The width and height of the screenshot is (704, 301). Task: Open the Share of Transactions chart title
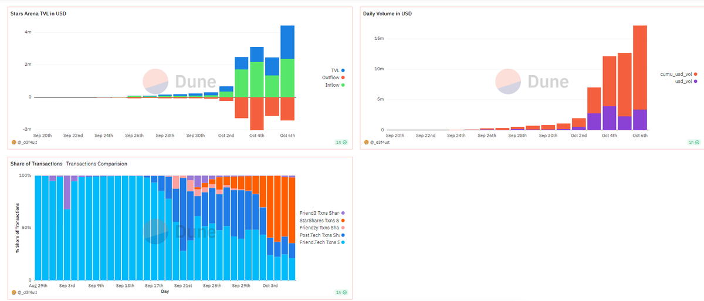36,164
